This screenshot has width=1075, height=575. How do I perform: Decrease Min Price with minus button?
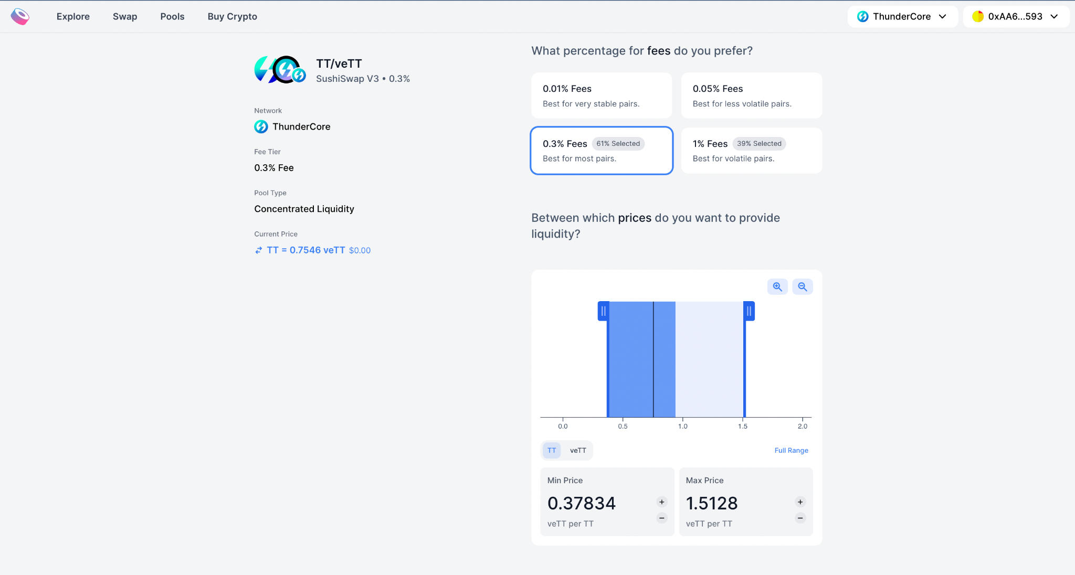click(662, 518)
